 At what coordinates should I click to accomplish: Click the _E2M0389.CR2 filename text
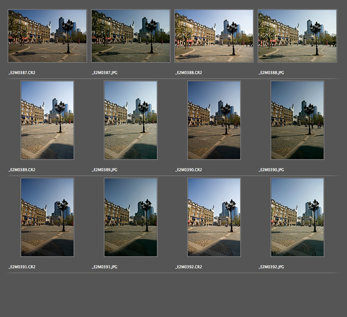22,170
